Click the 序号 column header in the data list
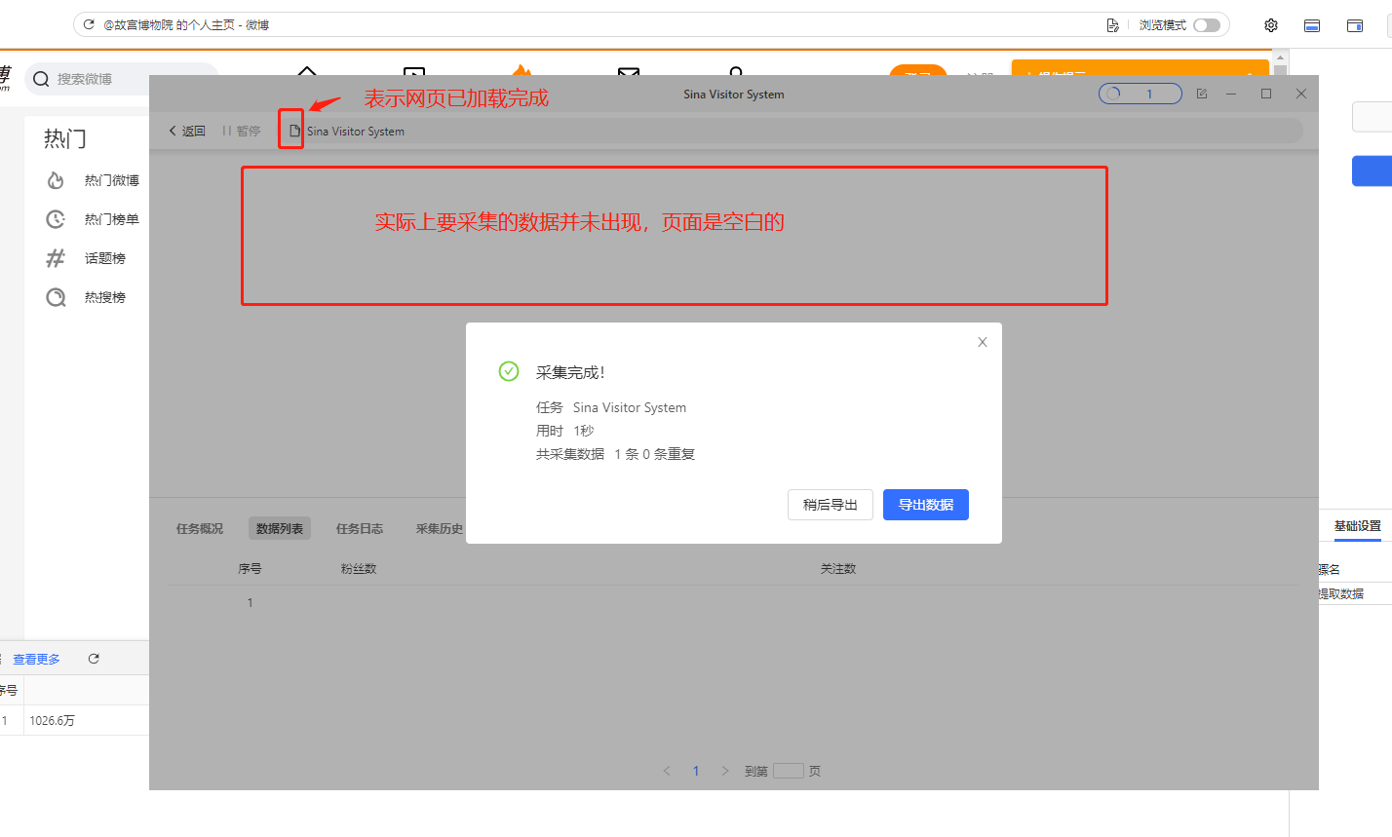 [250, 568]
